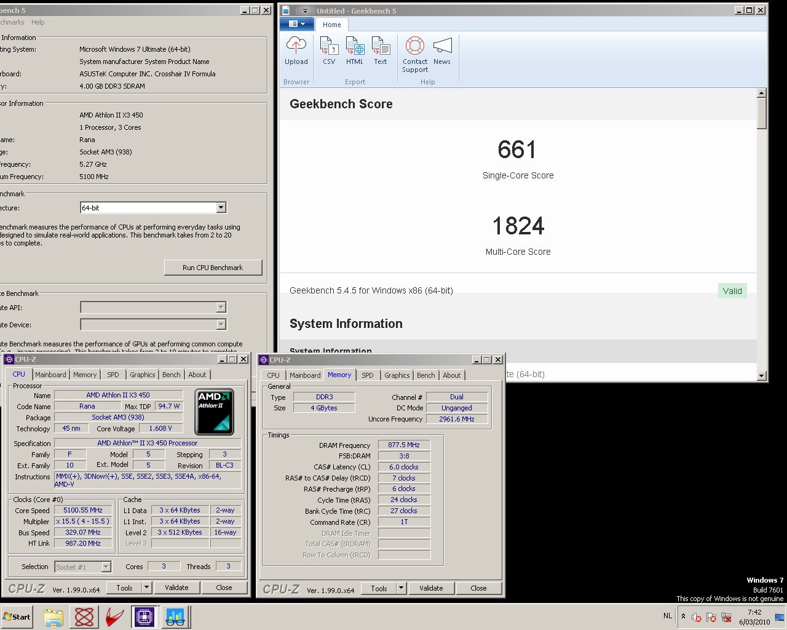This screenshot has height=630, width=787.
Task: Click the DRAM Frequency 877.5 MHz value
Action: pyautogui.click(x=404, y=445)
